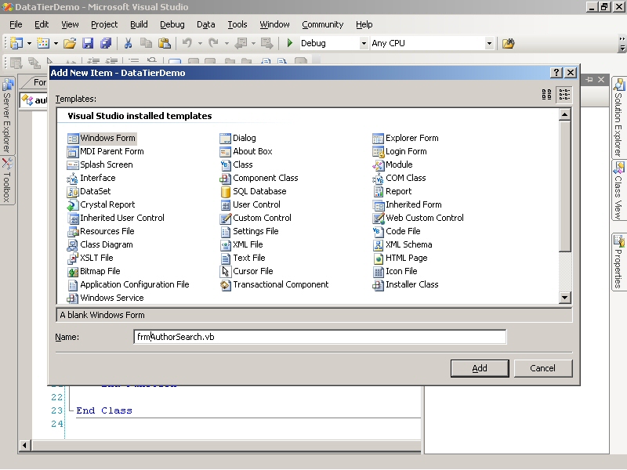This screenshot has height=470, width=627.
Task: Click the Start Debugging play icon
Action: [290, 43]
